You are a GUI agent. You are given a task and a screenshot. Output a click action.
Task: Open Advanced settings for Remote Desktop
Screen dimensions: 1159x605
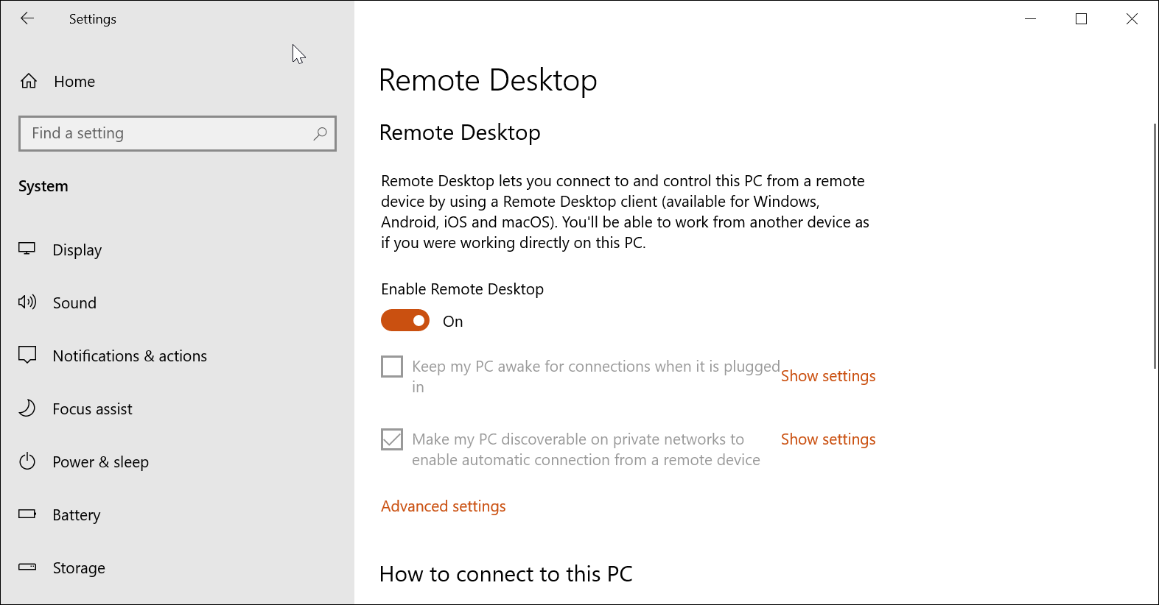click(x=443, y=506)
